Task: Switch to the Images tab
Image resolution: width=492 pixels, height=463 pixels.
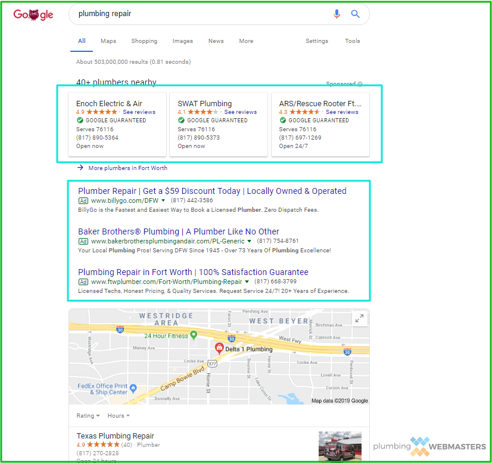Action: point(183,41)
